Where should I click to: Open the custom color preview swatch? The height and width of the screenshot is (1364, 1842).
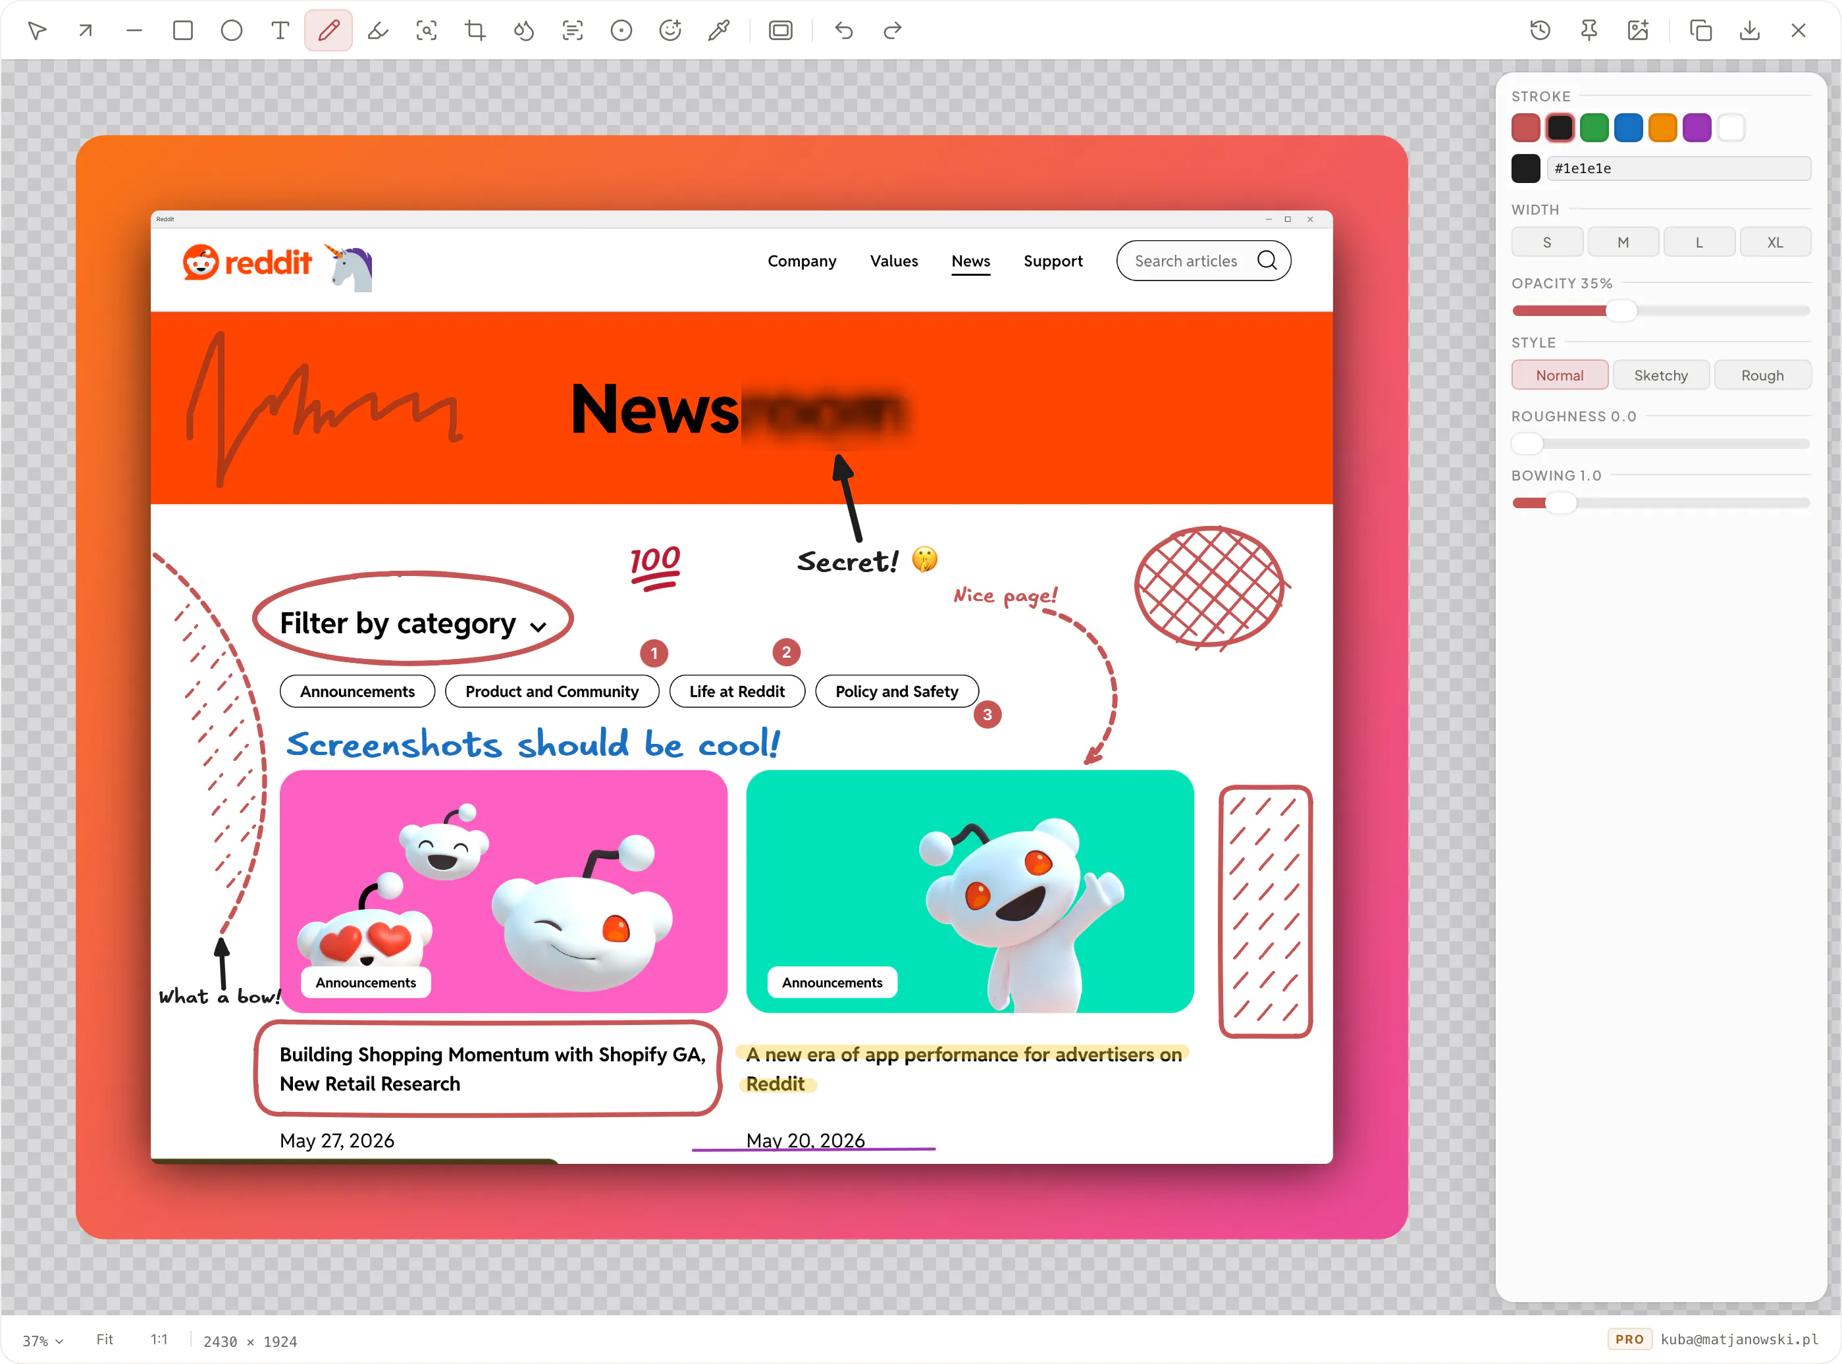[1526, 169]
